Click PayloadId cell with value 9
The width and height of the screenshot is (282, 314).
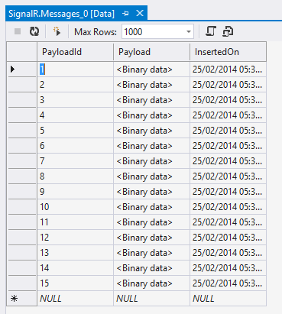pyautogui.click(x=76, y=192)
